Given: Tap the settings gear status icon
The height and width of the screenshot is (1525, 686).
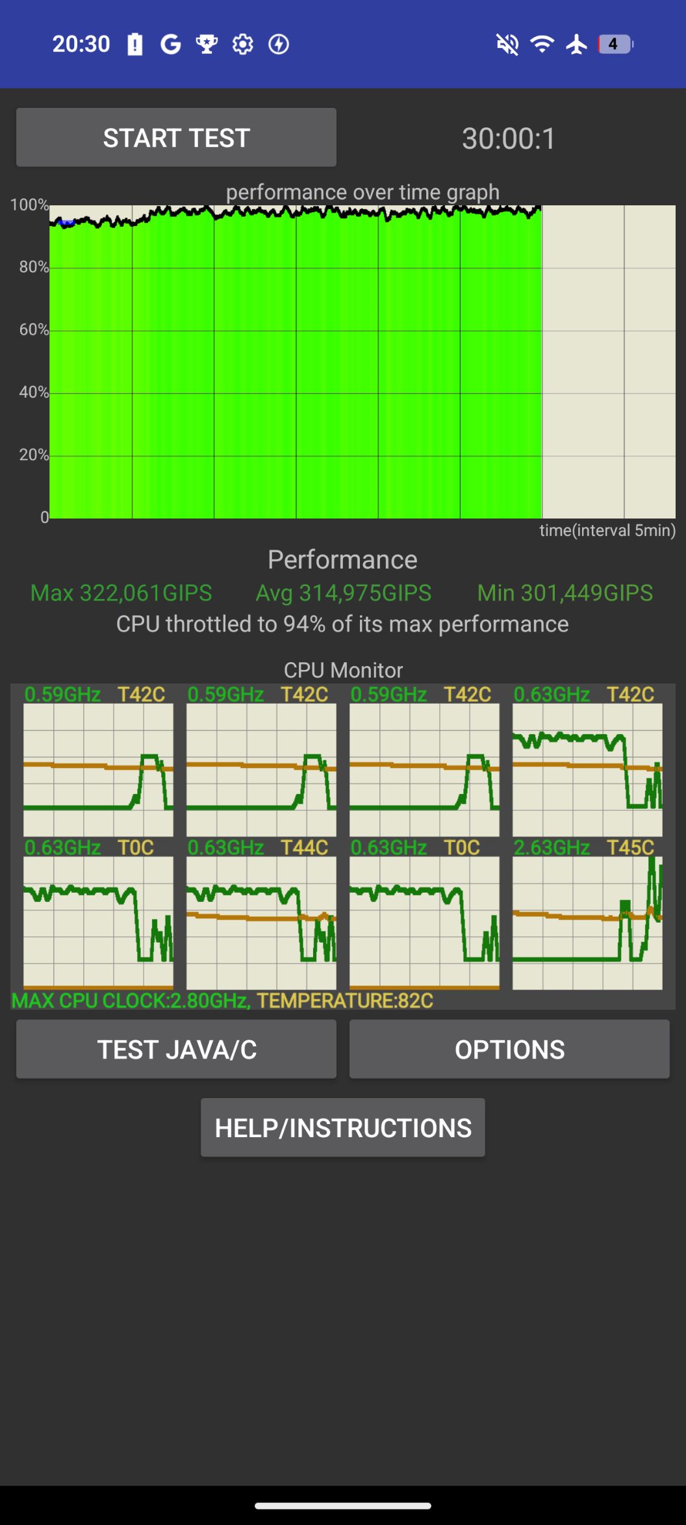Looking at the screenshot, I should click(243, 44).
